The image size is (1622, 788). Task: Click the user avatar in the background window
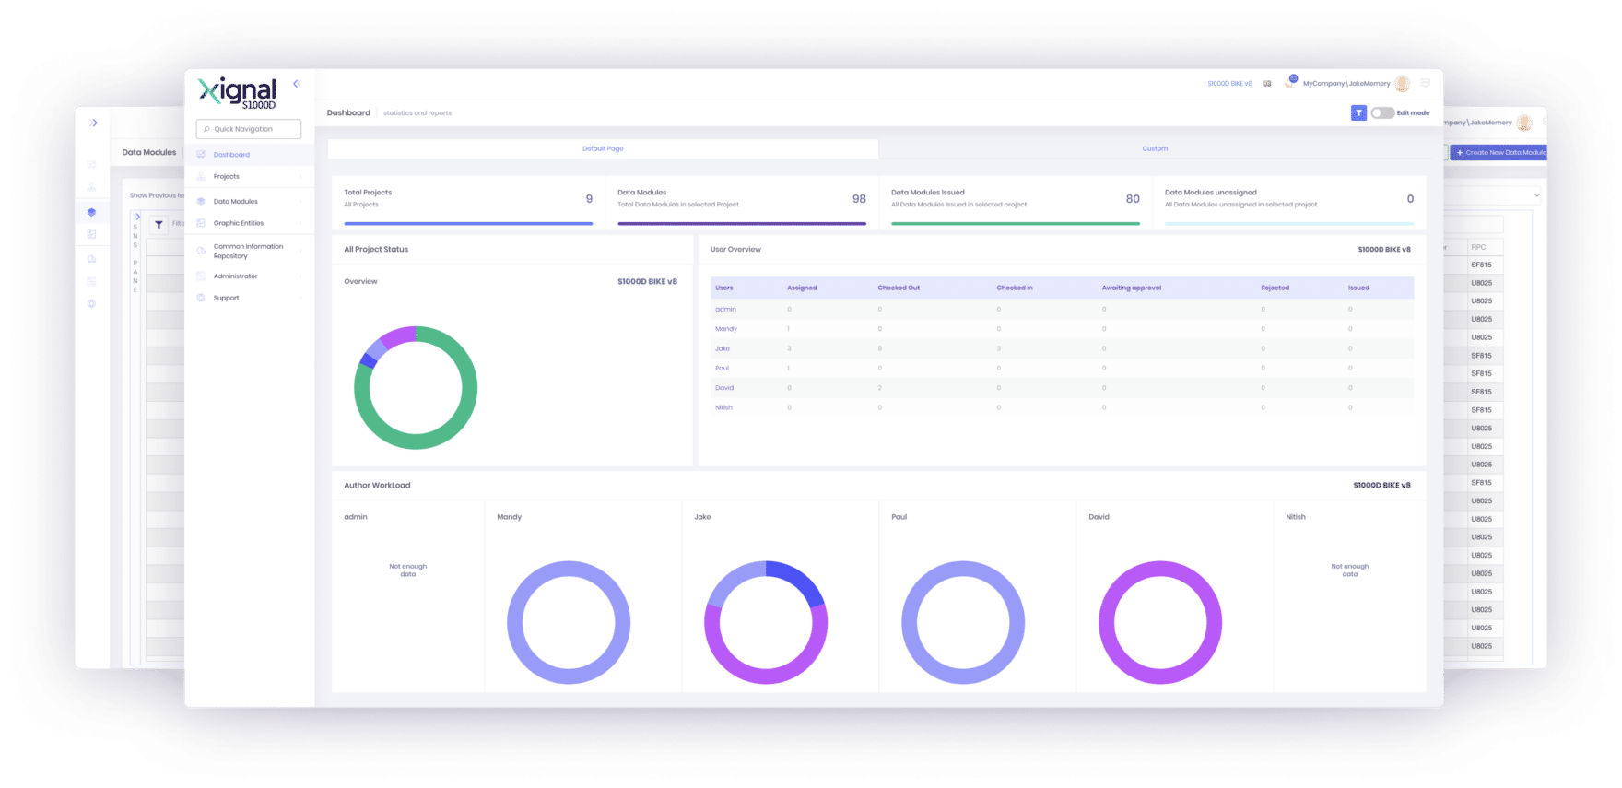pyautogui.click(x=1523, y=123)
